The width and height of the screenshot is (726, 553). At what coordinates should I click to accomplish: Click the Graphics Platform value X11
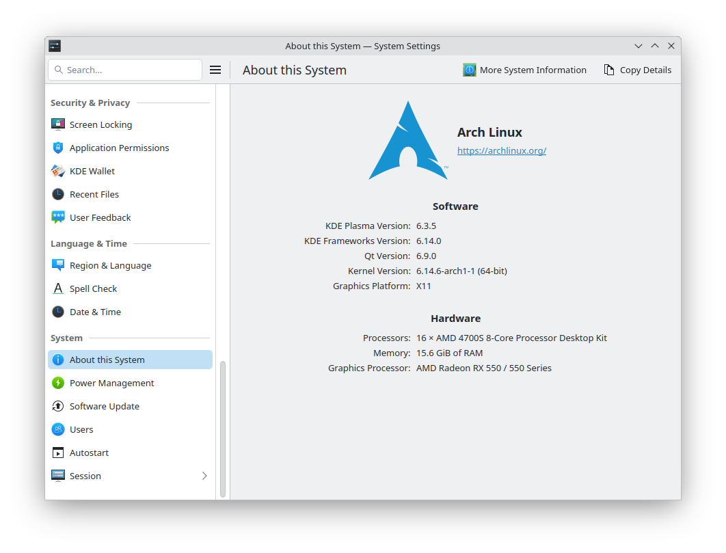(x=423, y=286)
